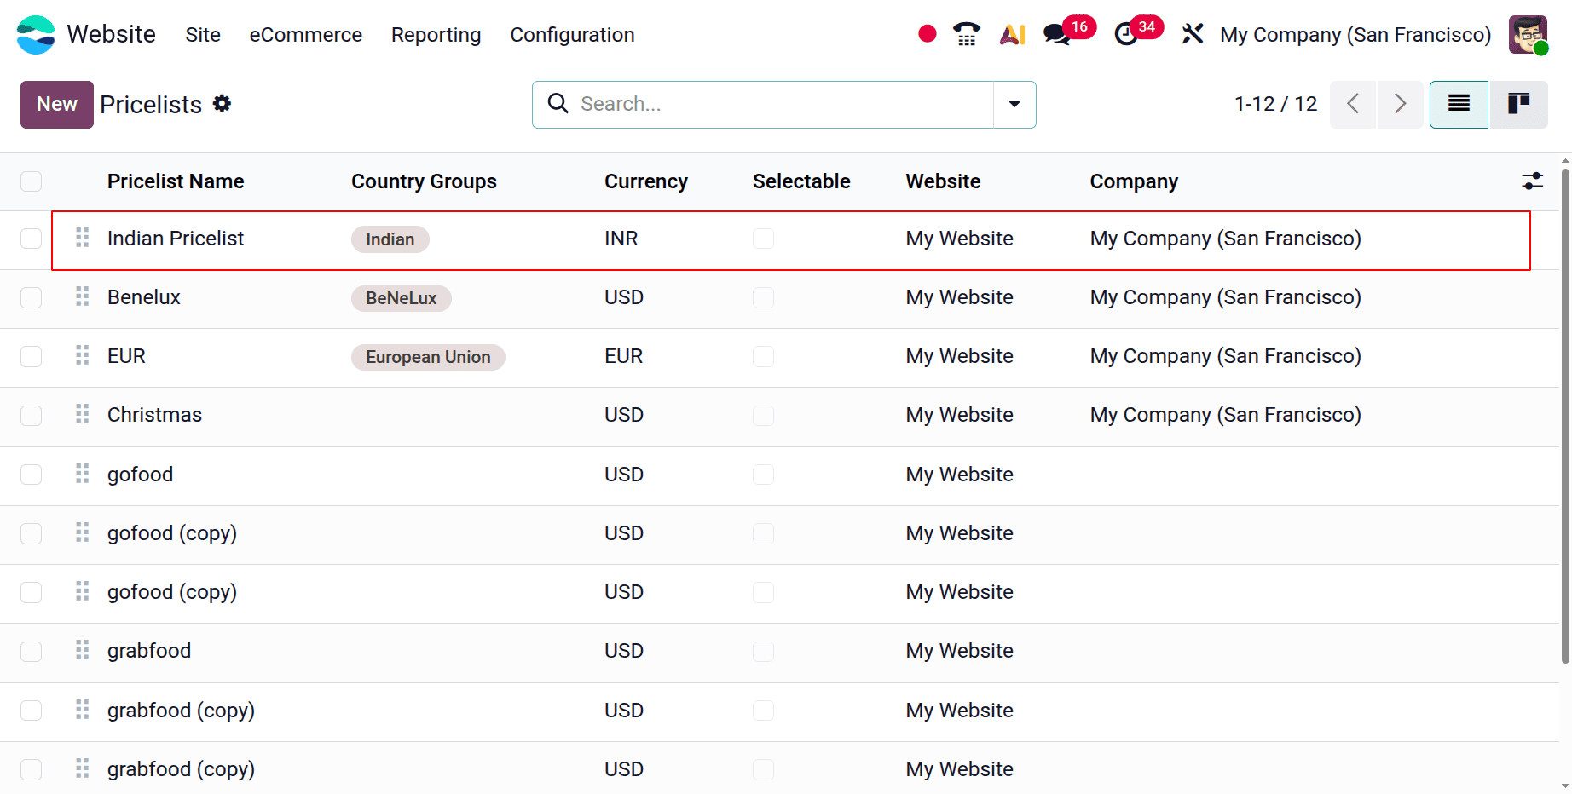Image resolution: width=1572 pixels, height=794 pixels.
Task: Sort by Company column header
Action: 1134,181
